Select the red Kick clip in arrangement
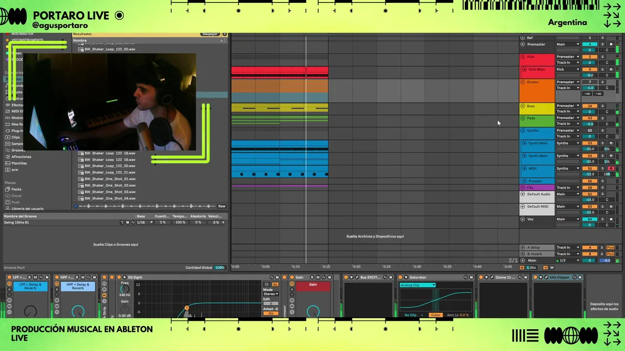 [279, 72]
